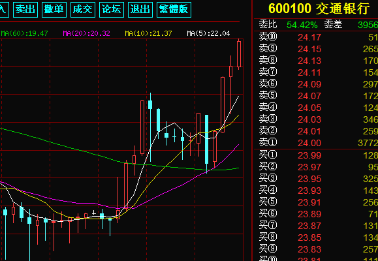
Task: Click the 退出 (exit) button
Action: coord(140,10)
